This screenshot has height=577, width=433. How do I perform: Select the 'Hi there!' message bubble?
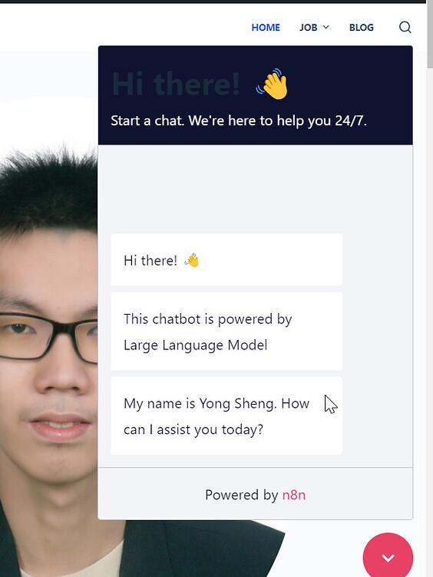click(226, 259)
